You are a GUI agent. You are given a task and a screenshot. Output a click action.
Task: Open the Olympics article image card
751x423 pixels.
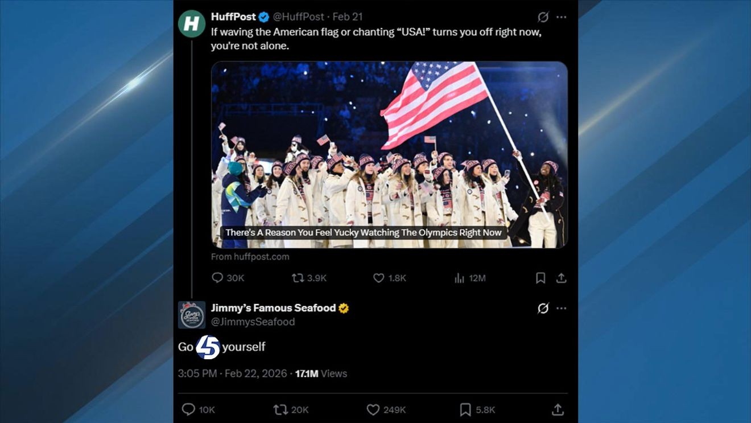coord(389,154)
